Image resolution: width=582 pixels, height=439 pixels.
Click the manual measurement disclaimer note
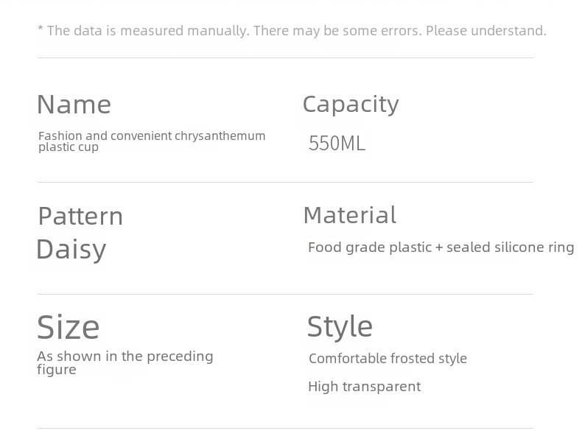coord(292,31)
